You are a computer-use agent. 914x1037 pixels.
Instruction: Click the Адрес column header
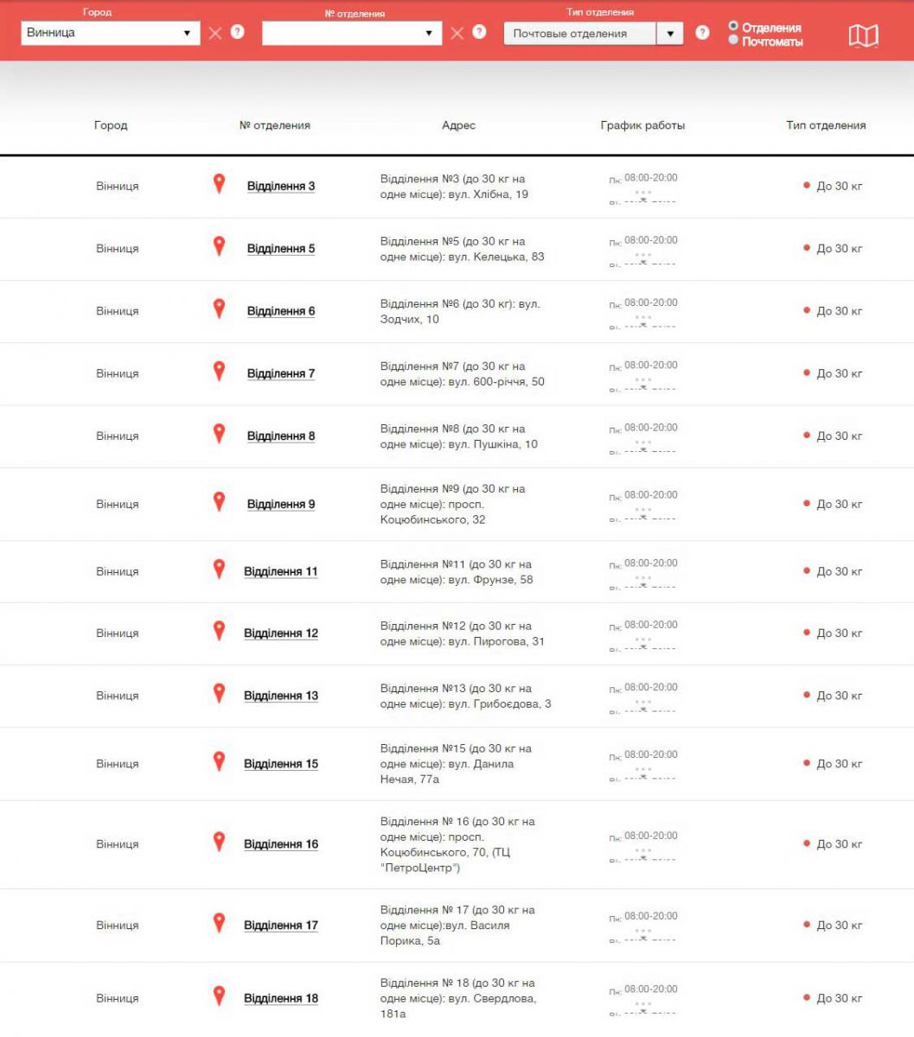click(x=458, y=125)
